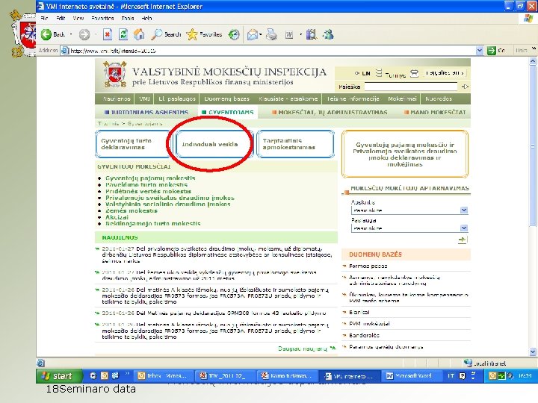This screenshot has width=538, height=403.
Task: Open Mail envelope icon
Action: click(253, 34)
